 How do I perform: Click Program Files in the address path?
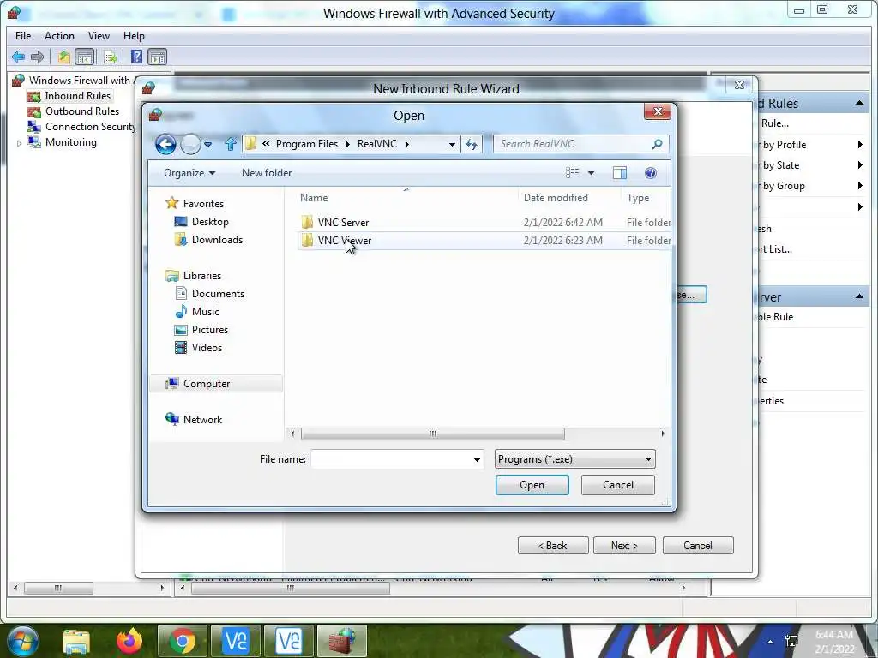(x=307, y=144)
